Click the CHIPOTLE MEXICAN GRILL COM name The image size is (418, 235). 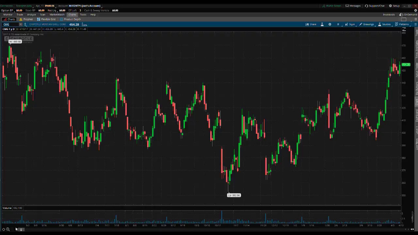coord(47,24)
